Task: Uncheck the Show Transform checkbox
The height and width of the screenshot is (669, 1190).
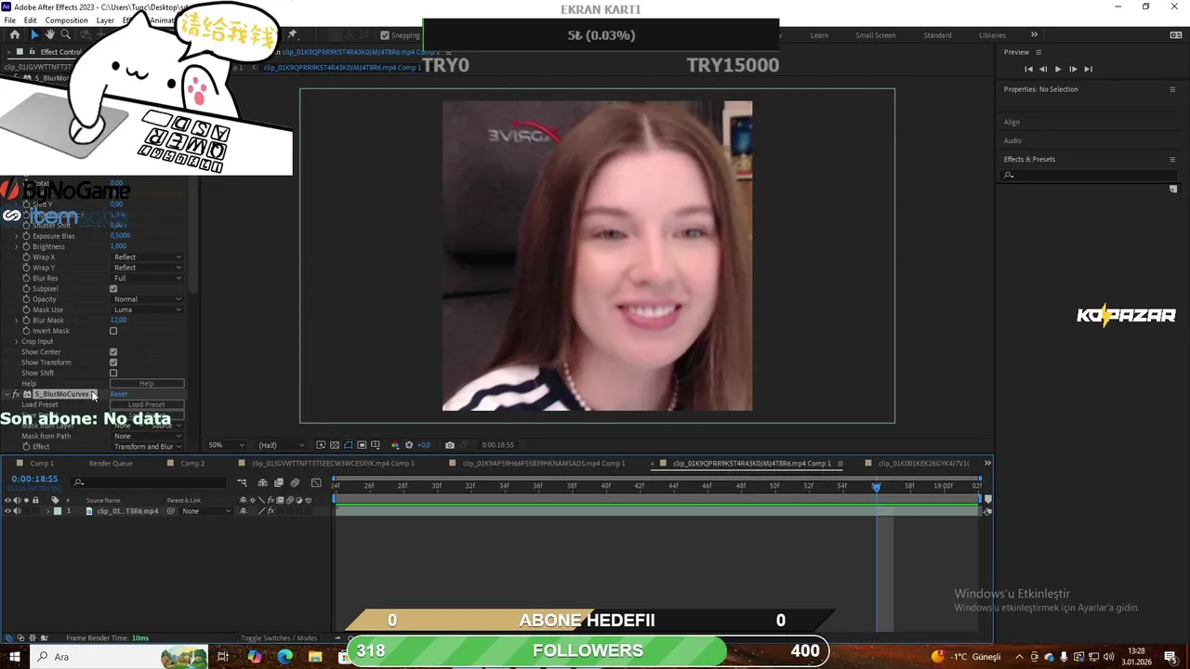Action: click(x=113, y=362)
